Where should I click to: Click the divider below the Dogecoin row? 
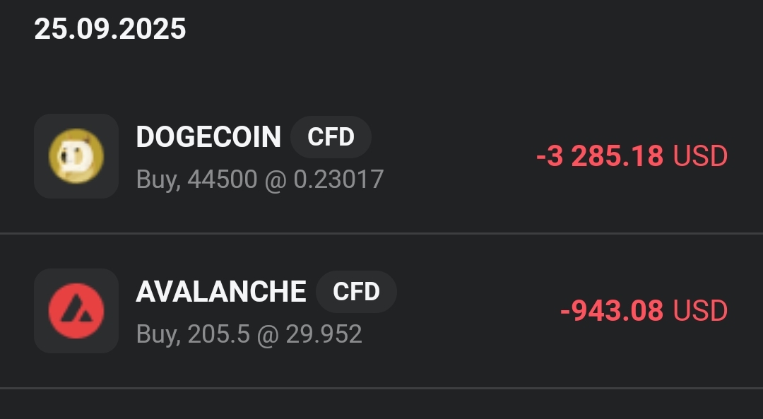tap(381, 233)
